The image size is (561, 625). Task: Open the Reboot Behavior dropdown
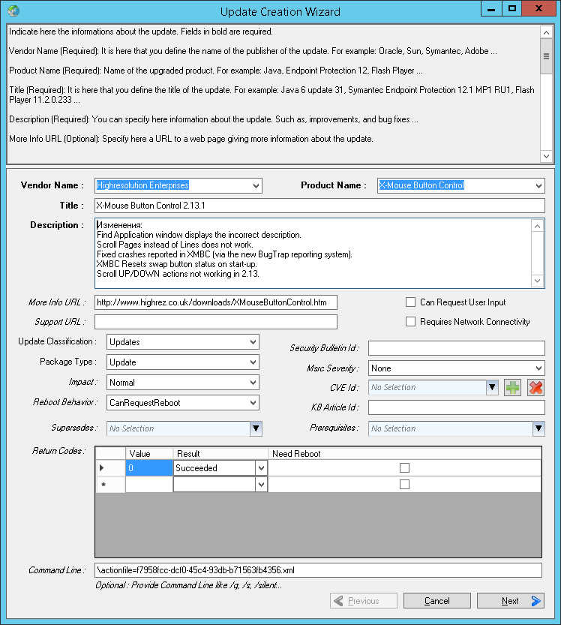[x=253, y=403]
